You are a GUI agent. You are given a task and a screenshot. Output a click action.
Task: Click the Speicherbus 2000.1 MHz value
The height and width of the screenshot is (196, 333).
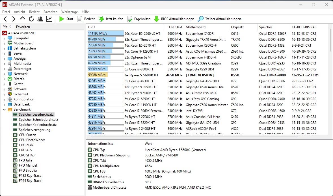click(153, 177)
